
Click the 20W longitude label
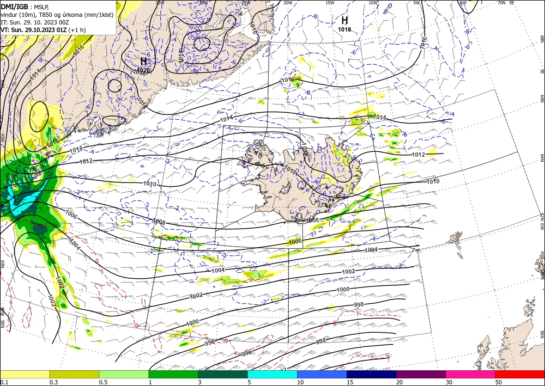(x=287, y=3)
